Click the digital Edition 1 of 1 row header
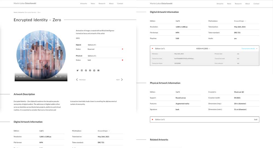 click(x=204, y=49)
